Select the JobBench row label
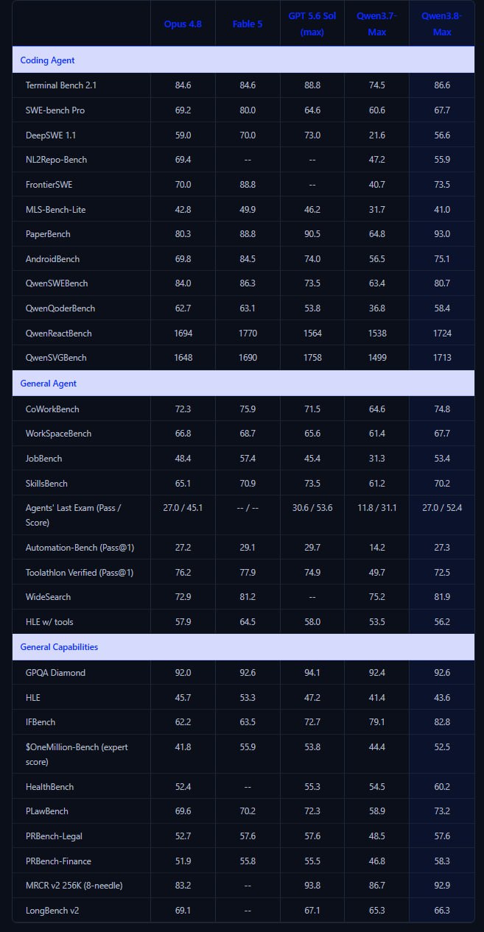484x932 pixels. [43, 459]
